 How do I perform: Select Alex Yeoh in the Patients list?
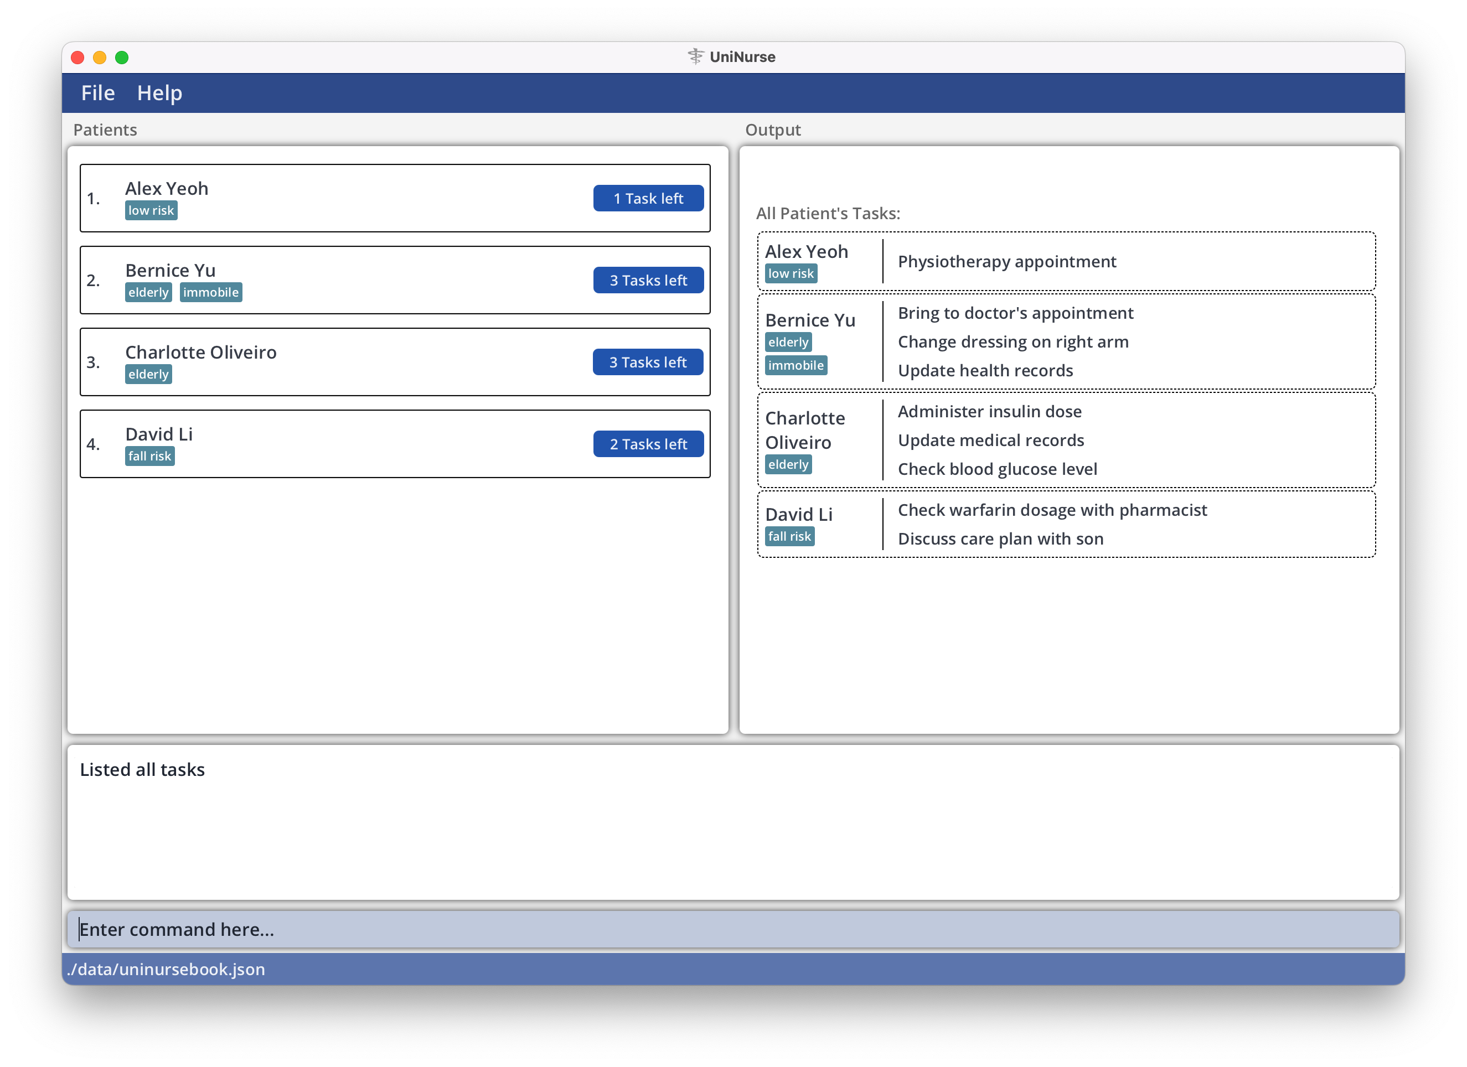click(x=395, y=199)
